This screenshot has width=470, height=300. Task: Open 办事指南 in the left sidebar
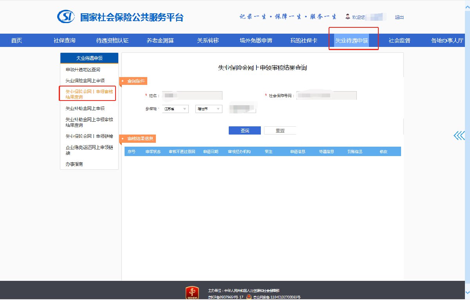click(74, 164)
